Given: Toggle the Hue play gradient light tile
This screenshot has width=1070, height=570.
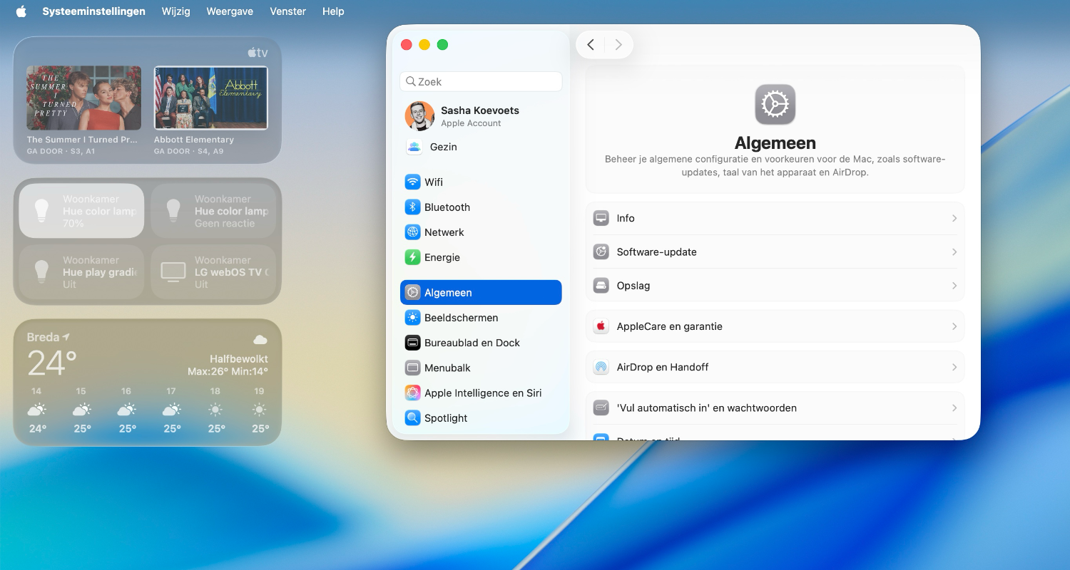Looking at the screenshot, I should (x=81, y=272).
